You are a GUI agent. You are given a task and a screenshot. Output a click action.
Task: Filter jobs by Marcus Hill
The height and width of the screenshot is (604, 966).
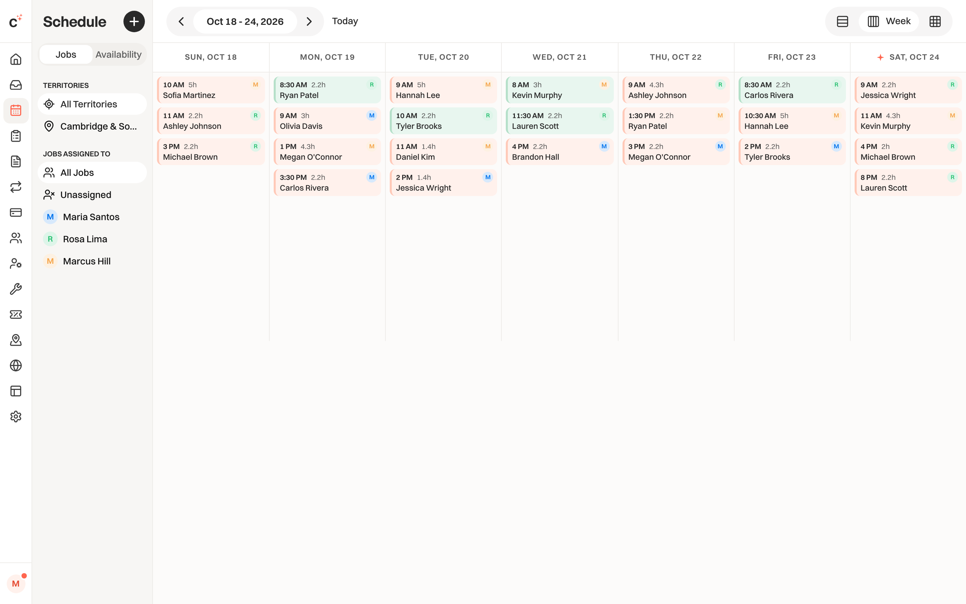tap(92, 261)
